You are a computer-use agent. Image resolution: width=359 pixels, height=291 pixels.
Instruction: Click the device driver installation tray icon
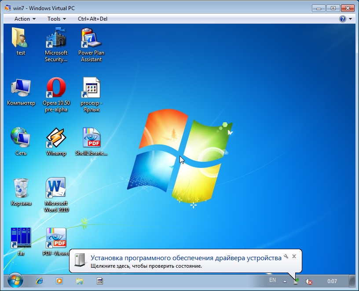pyautogui.click(x=296, y=281)
